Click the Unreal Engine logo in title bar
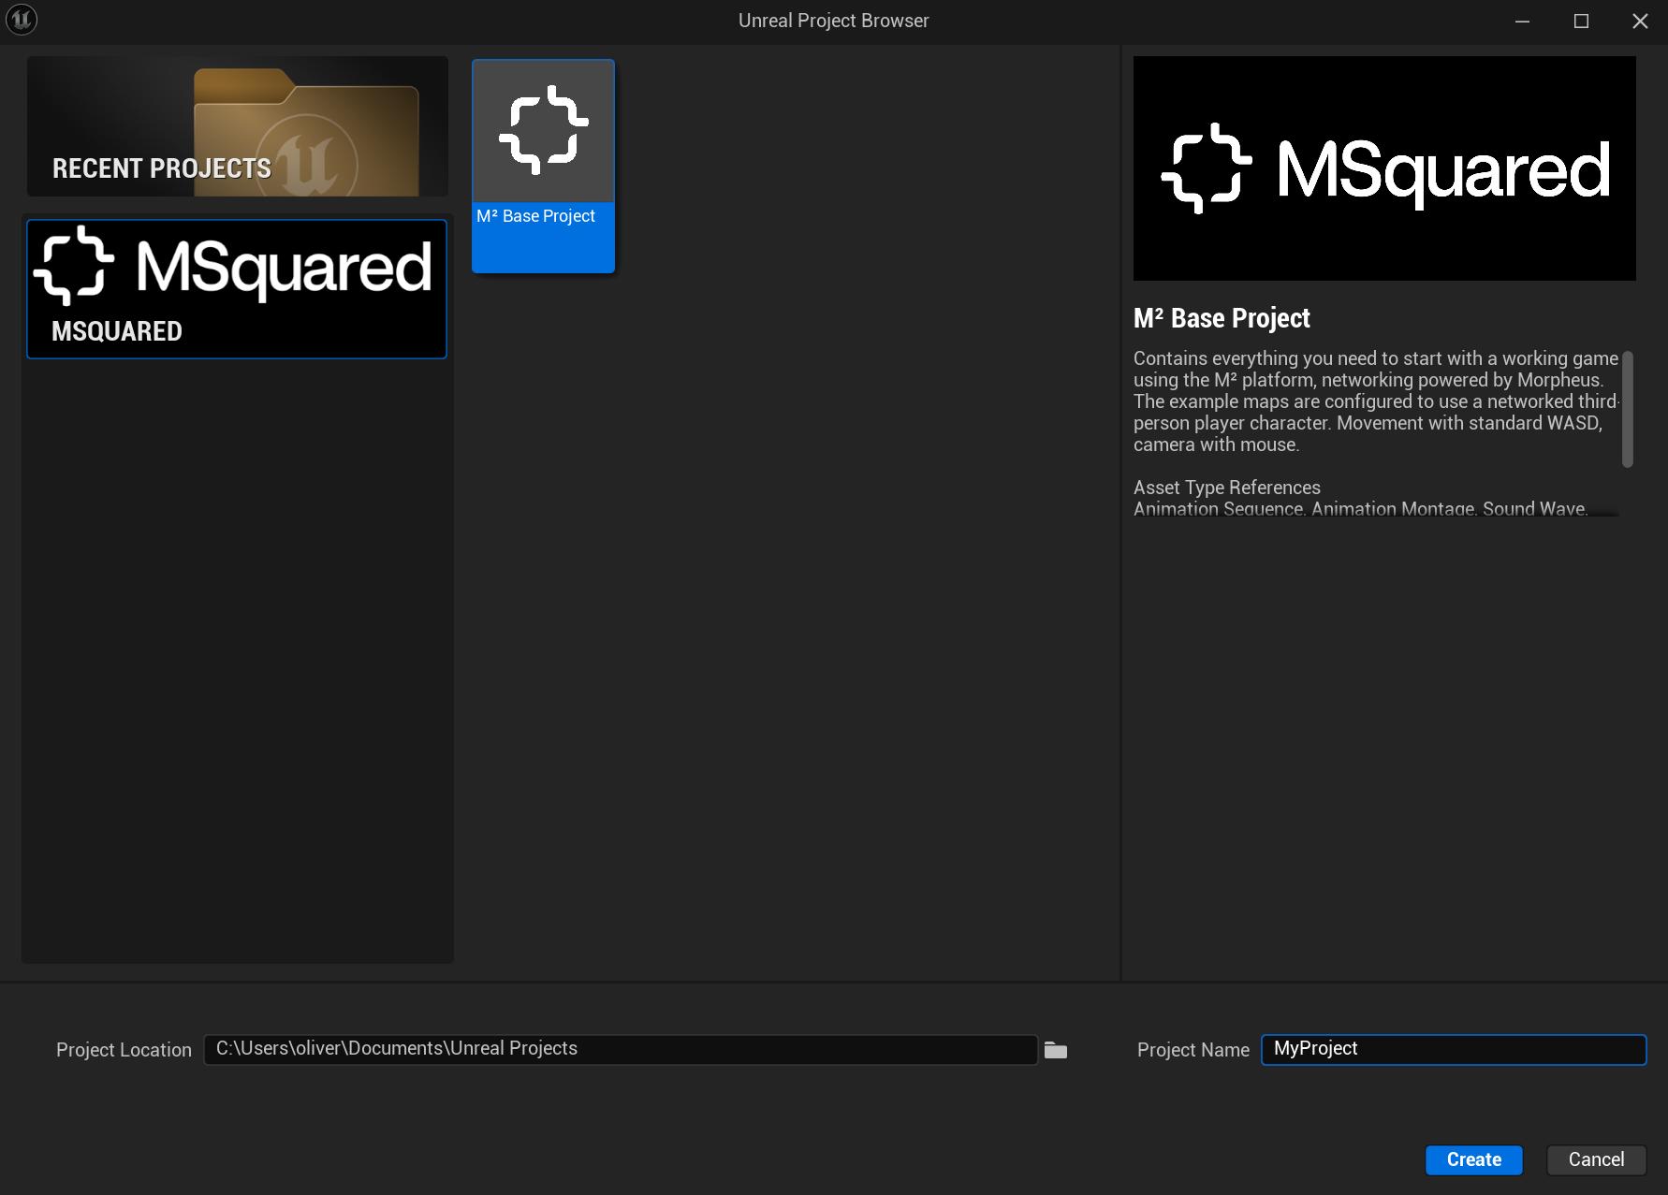Viewport: 1668px width, 1195px height. [22, 20]
